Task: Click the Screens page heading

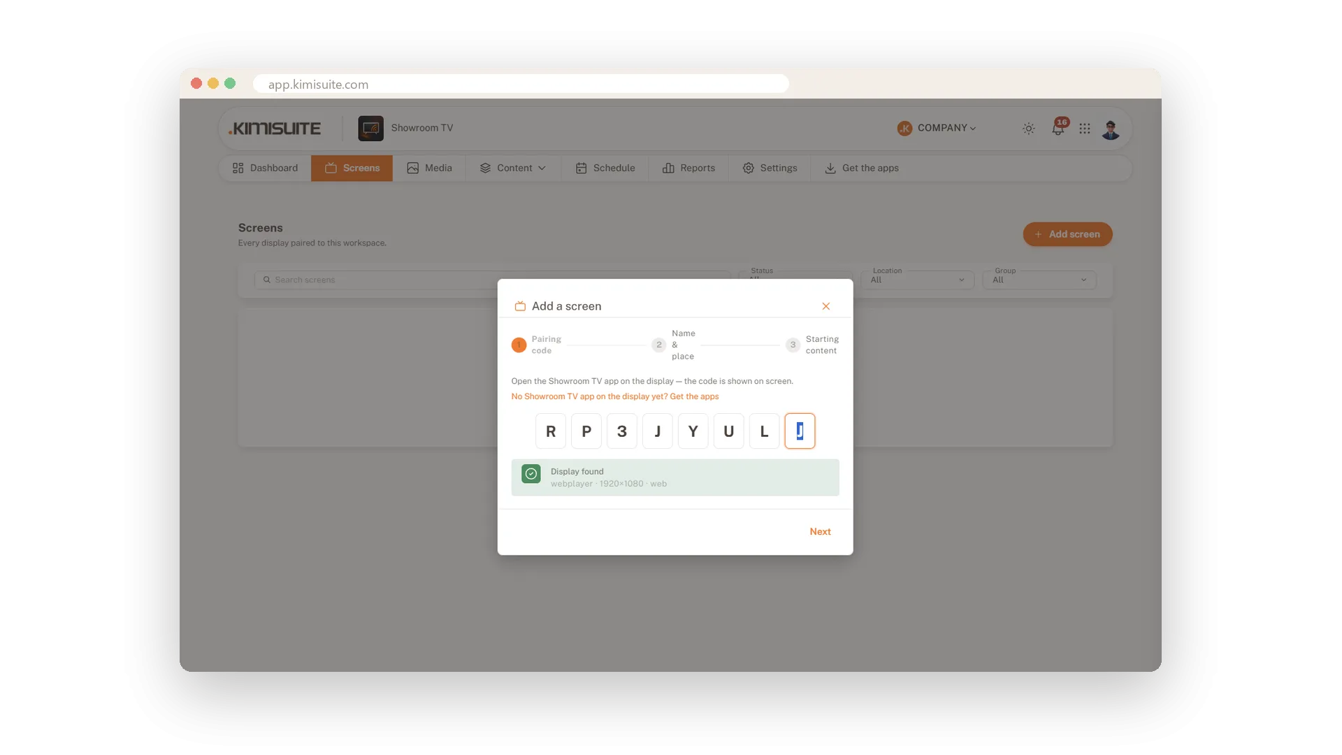Action: [261, 228]
